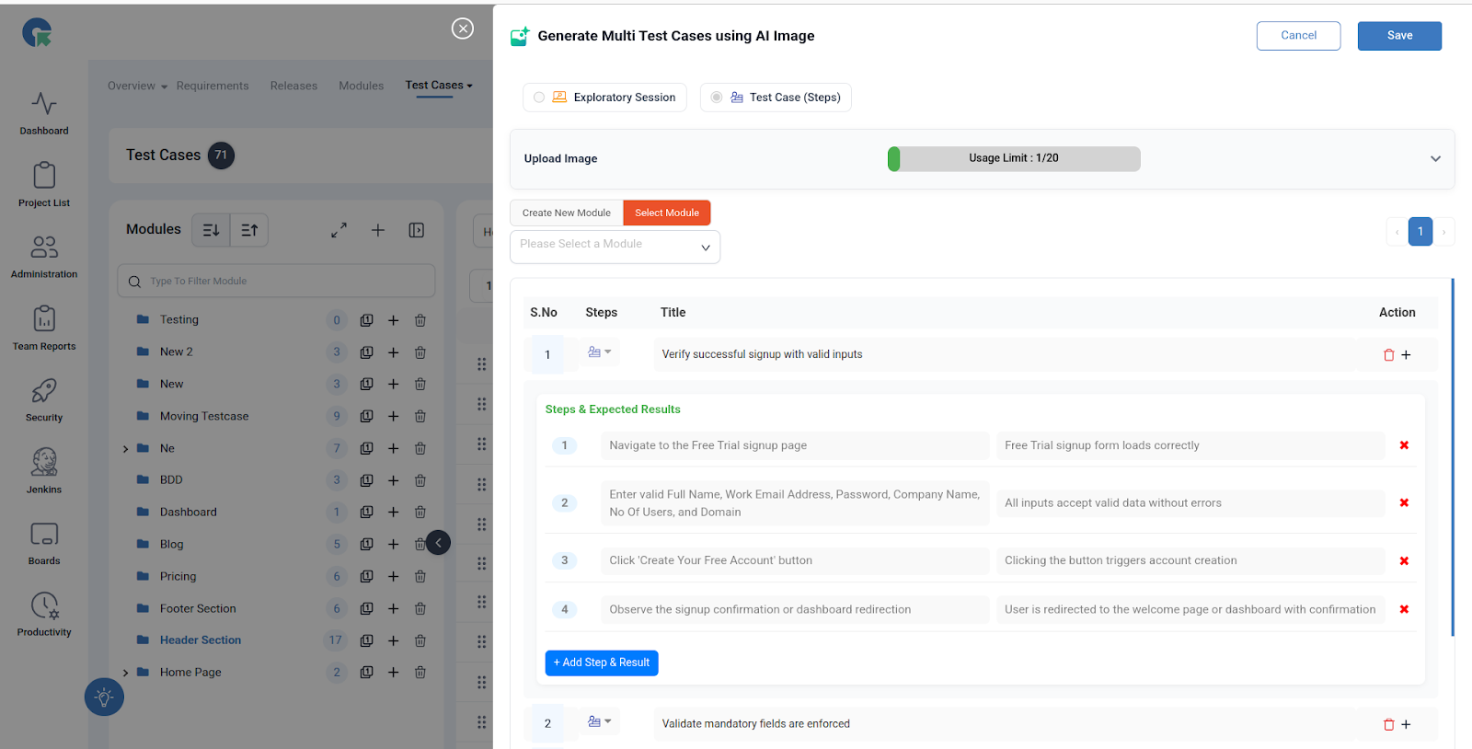Open Jenkins from the left sidebar
1472x749 pixels.
pyautogui.click(x=44, y=470)
